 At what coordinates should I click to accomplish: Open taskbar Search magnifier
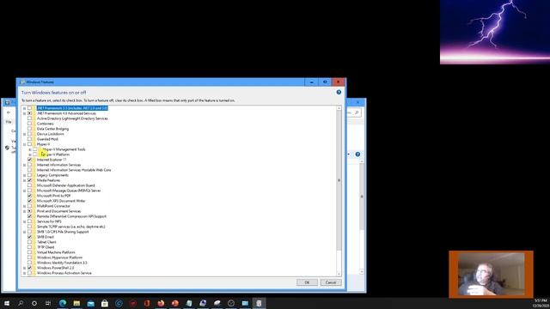pyautogui.click(x=21, y=303)
